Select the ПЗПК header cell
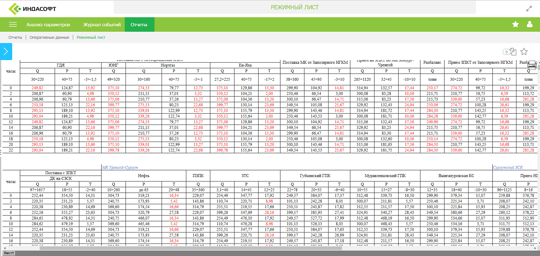 (198, 176)
